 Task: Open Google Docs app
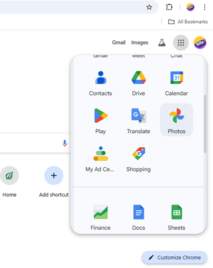click(x=139, y=217)
